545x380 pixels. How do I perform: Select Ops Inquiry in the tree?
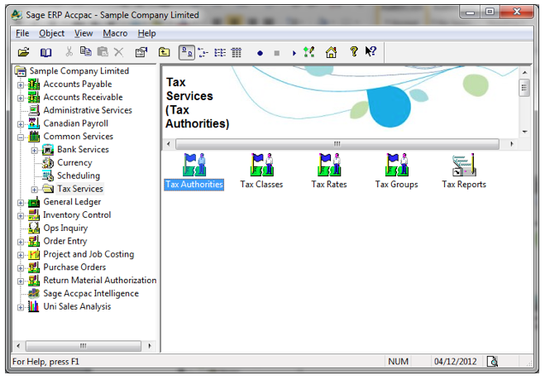(x=65, y=228)
